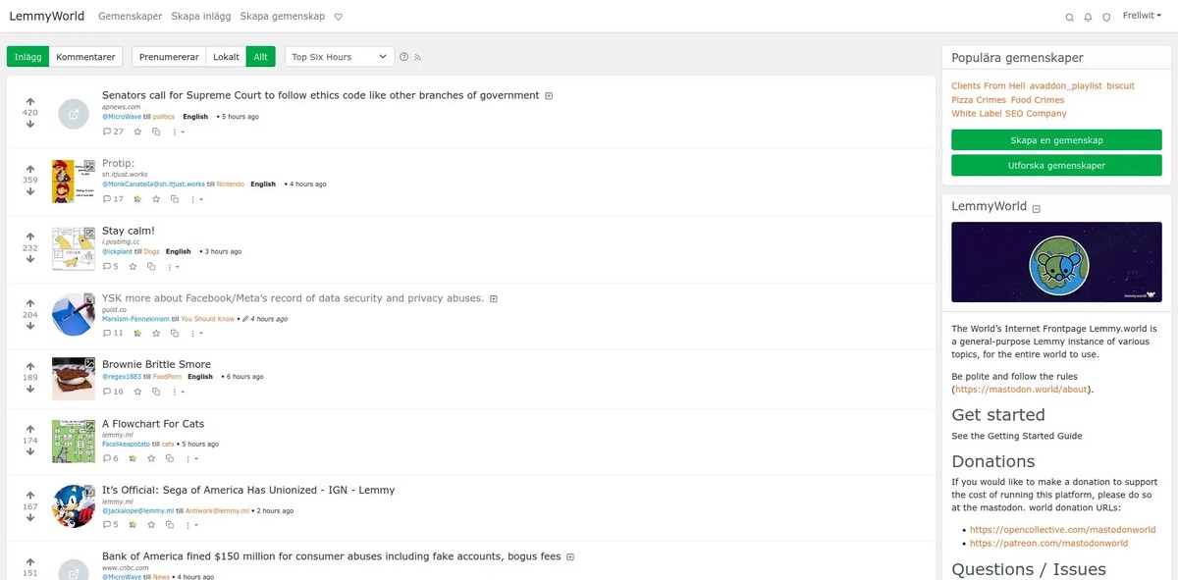Open the RSS feed icon beside sort dropdown

coord(417,57)
